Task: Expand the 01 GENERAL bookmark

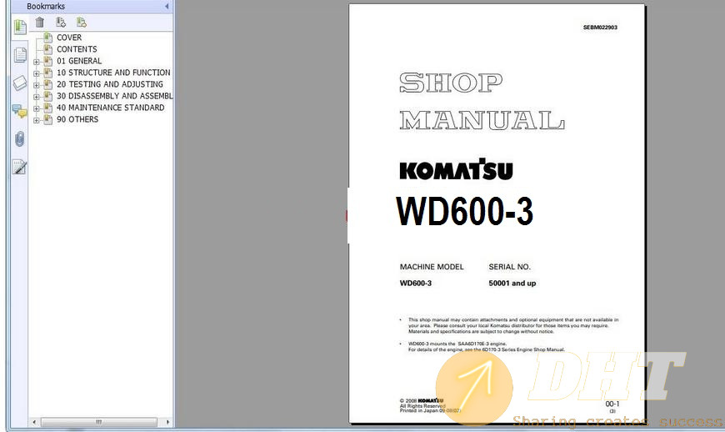Action: 37,62
